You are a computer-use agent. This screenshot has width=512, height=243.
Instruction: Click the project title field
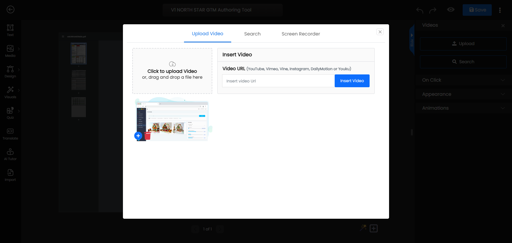223,10
